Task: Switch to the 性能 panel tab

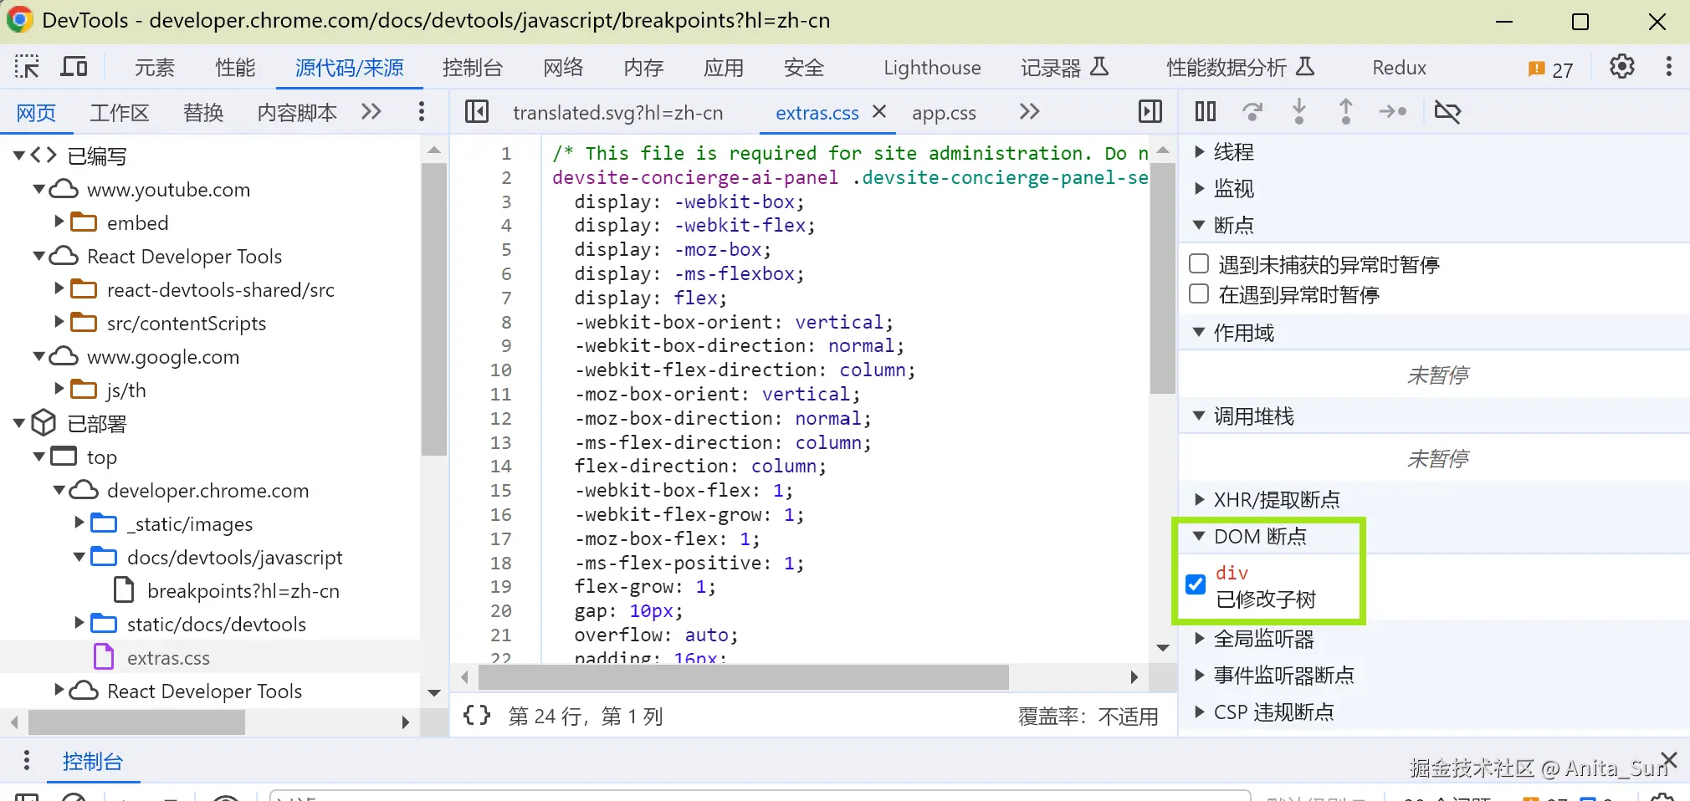Action: [x=235, y=68]
